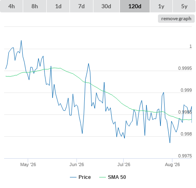Click the Jun '26 axis label
Image resolution: width=196 pixels, height=188 pixels.
(x=76, y=164)
